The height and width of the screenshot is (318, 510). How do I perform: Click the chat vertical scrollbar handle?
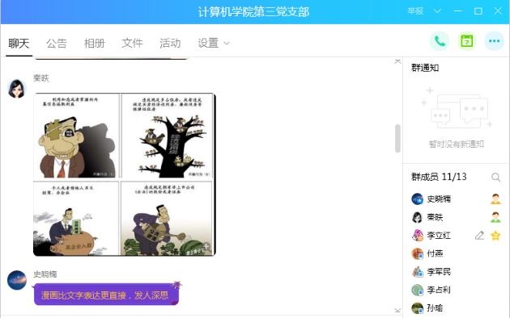pos(397,138)
